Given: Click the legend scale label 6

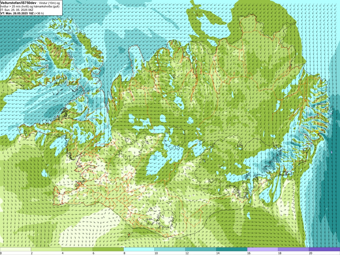Looking at the screenshot, I should point(93,253).
